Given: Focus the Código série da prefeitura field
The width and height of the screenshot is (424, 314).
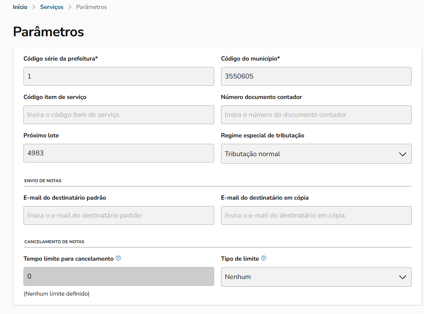Looking at the screenshot, I should click(119, 76).
